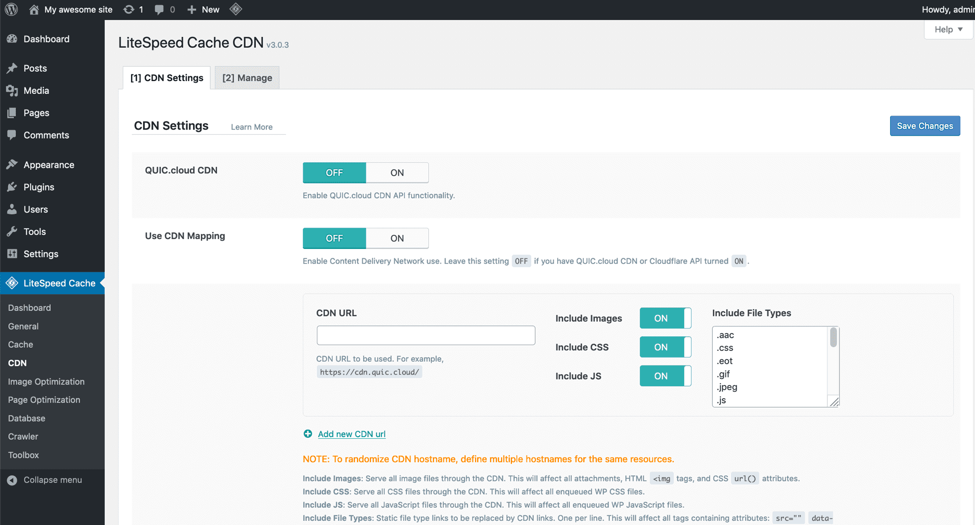
Task: Click the Save Changes button
Action: [x=925, y=126]
